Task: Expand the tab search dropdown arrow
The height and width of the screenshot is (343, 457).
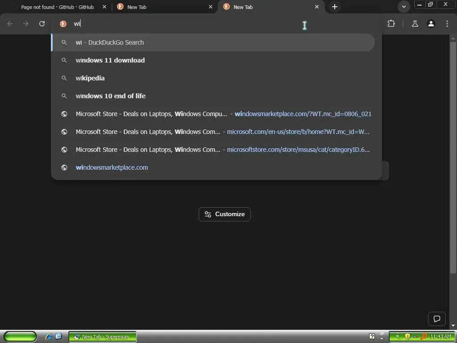Action: tap(403, 7)
